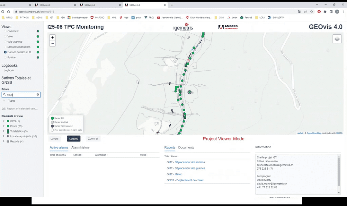Viewport: 347px width, 206px height.
Task: Click the Zoom all button
Action: tap(93, 139)
